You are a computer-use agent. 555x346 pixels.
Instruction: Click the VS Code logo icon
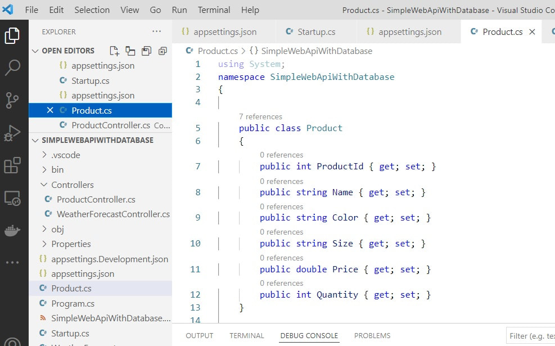coord(7,9)
